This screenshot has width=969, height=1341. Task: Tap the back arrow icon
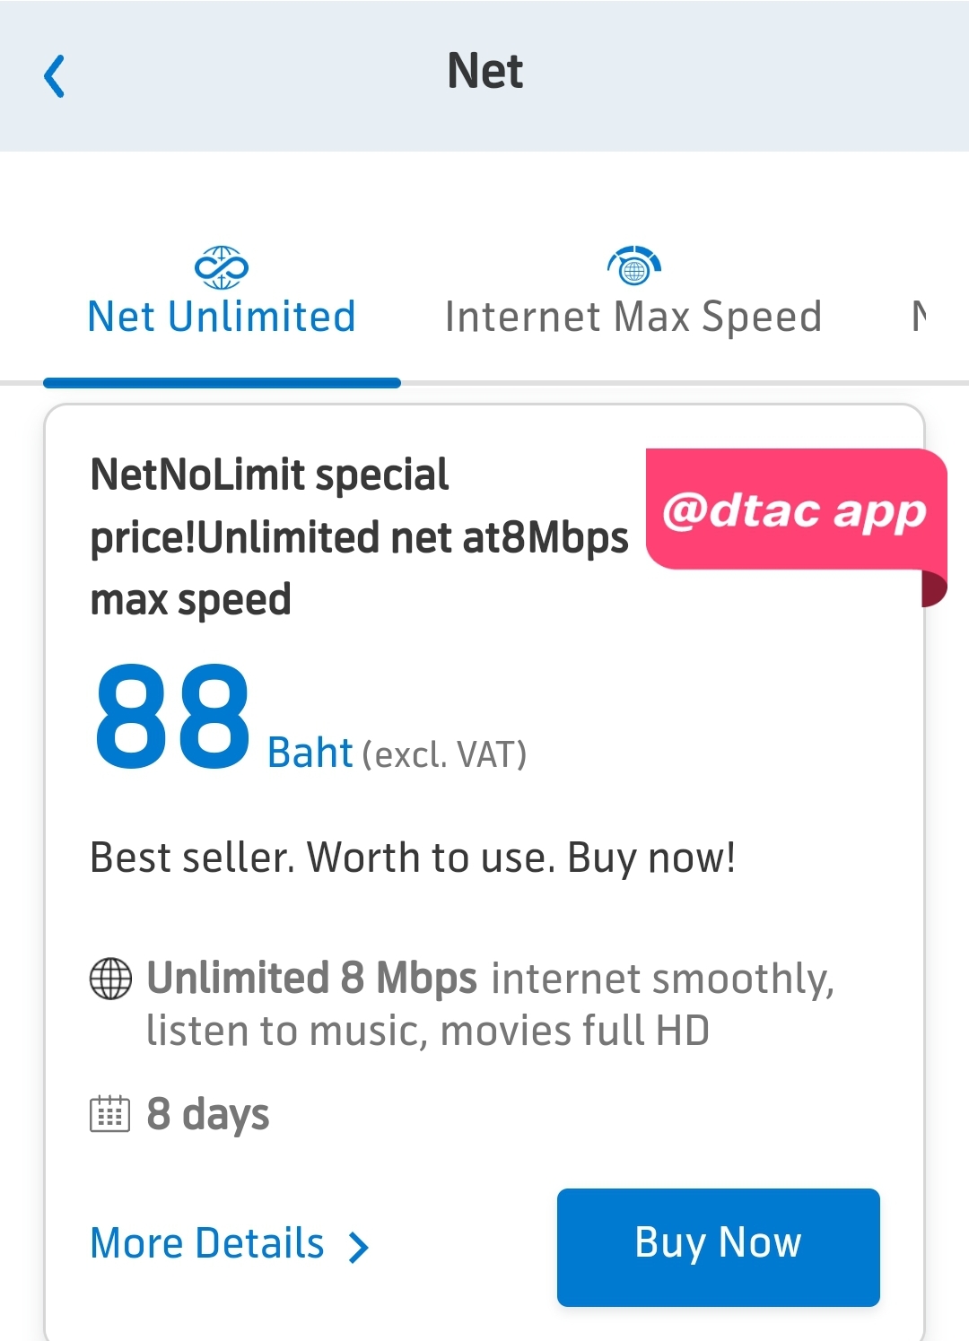pos(55,76)
